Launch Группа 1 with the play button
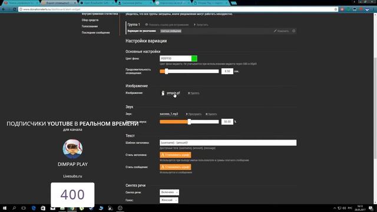This screenshot has height=212, width=377. [201, 25]
